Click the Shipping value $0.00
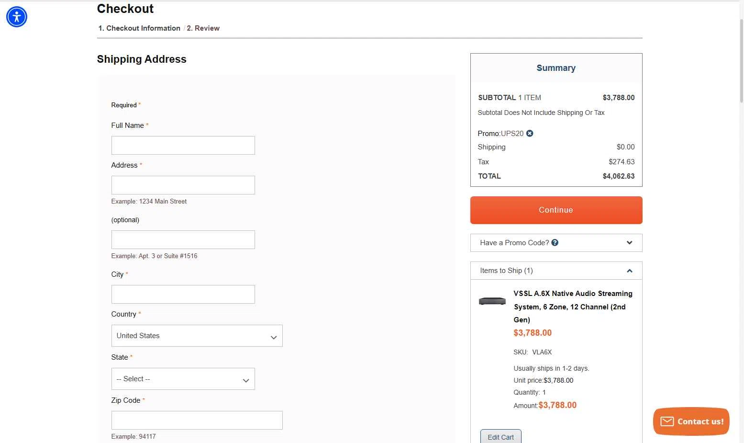This screenshot has width=744, height=443. pyautogui.click(x=625, y=147)
